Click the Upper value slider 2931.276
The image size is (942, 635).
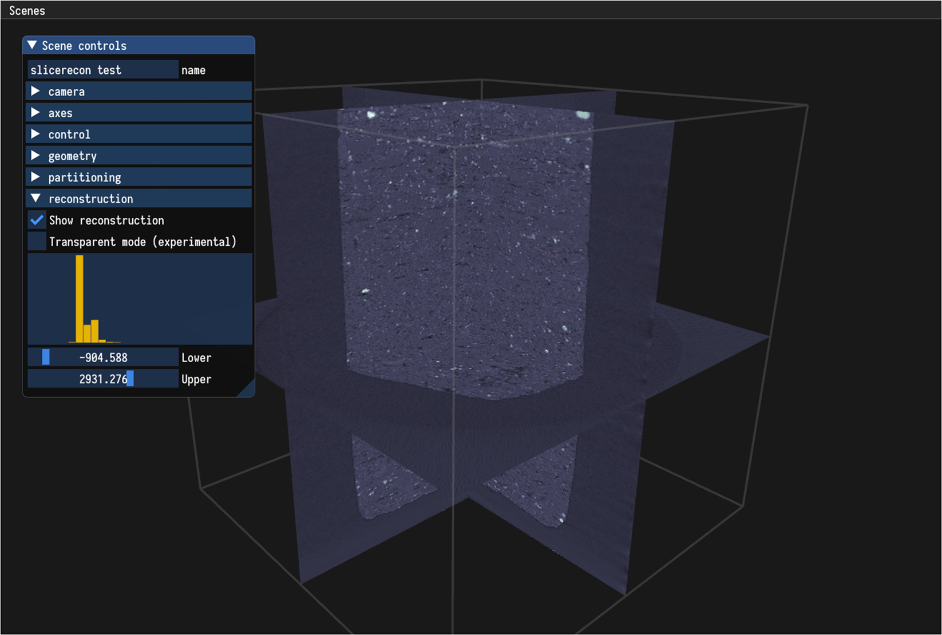pyautogui.click(x=103, y=379)
